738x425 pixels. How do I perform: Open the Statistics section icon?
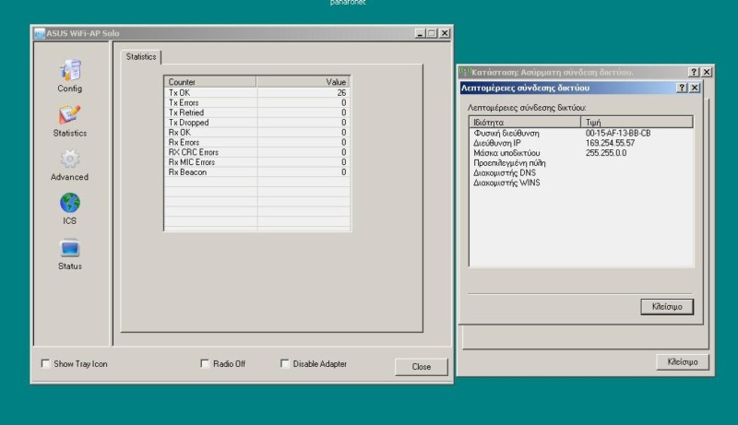pos(70,114)
